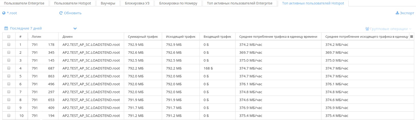Click the globe icon beside *.root
Image resolution: width=416 pixels, height=120 pixels.
(4, 13)
